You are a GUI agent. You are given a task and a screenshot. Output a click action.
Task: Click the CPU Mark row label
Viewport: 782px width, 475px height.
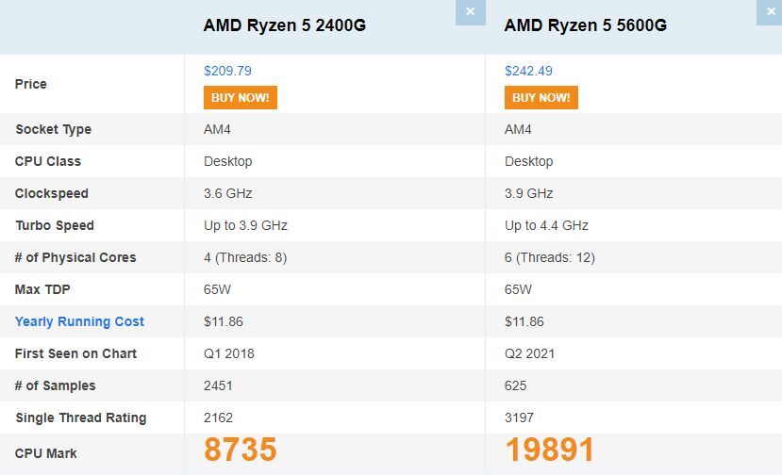(x=45, y=453)
